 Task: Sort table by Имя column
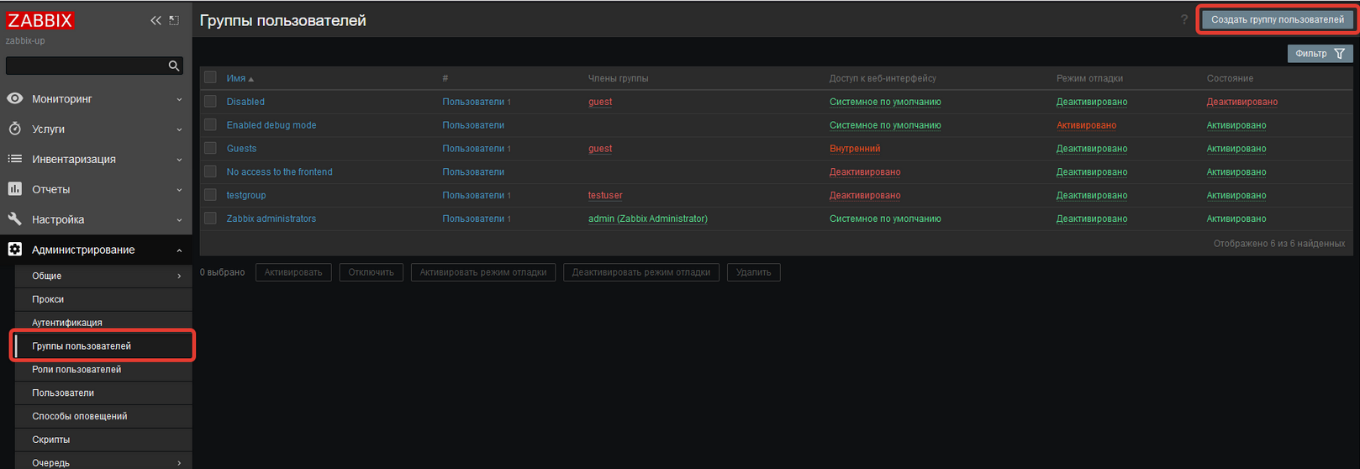pos(240,78)
